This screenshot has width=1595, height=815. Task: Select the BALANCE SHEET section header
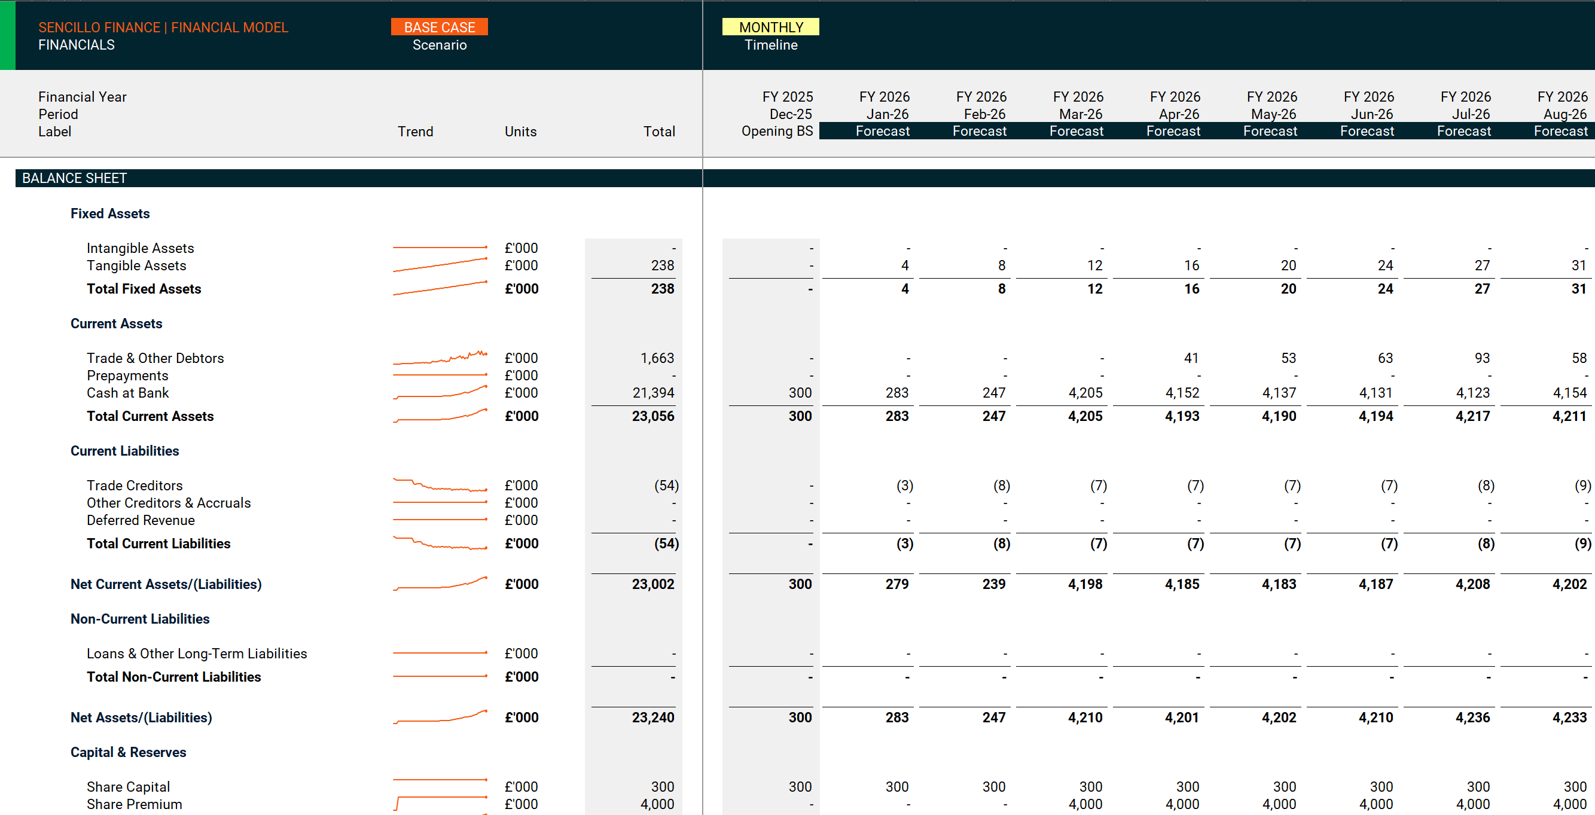click(x=74, y=178)
